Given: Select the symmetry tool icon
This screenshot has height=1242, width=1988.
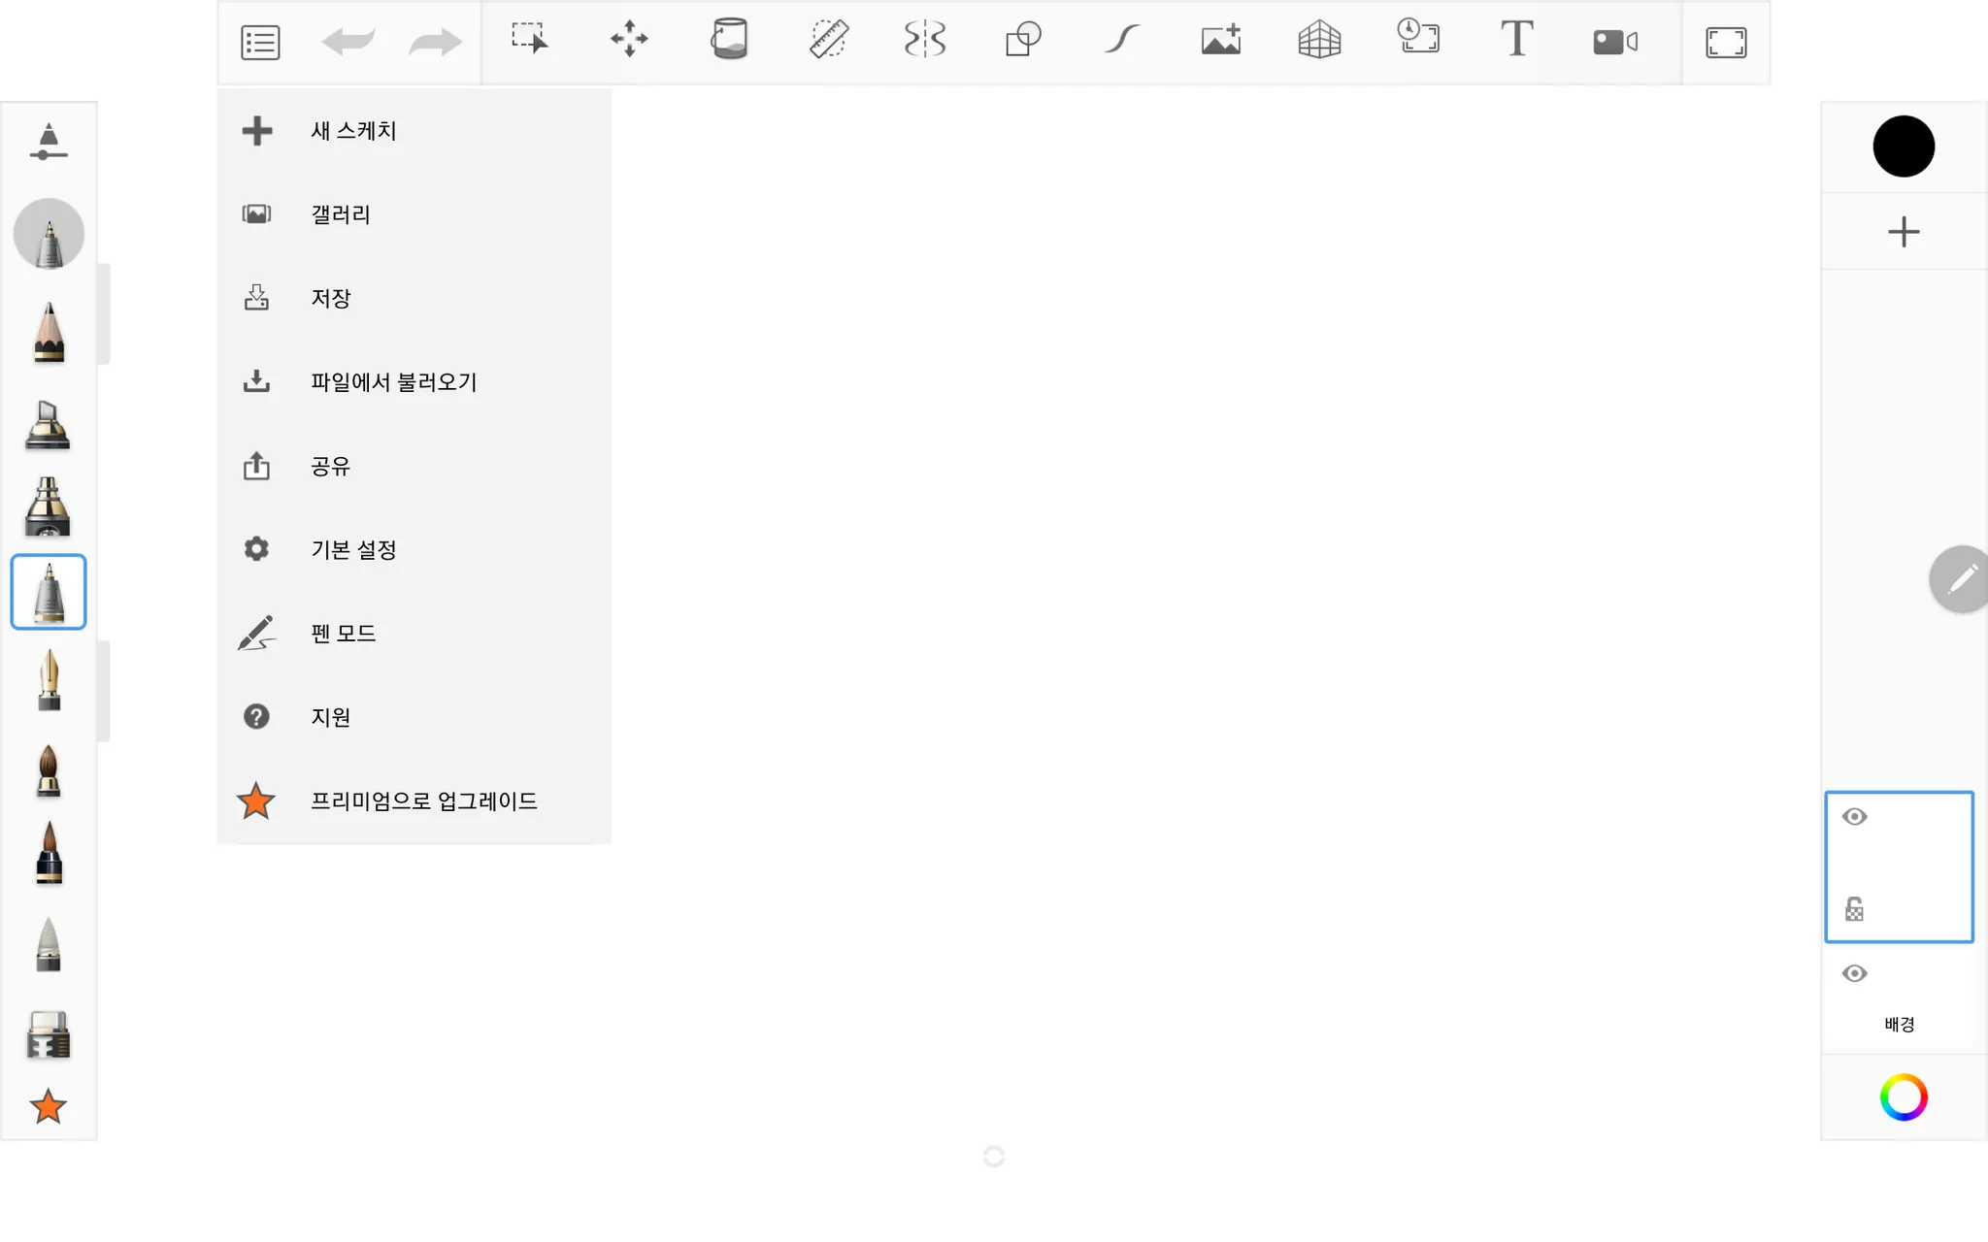Looking at the screenshot, I should 924,41.
